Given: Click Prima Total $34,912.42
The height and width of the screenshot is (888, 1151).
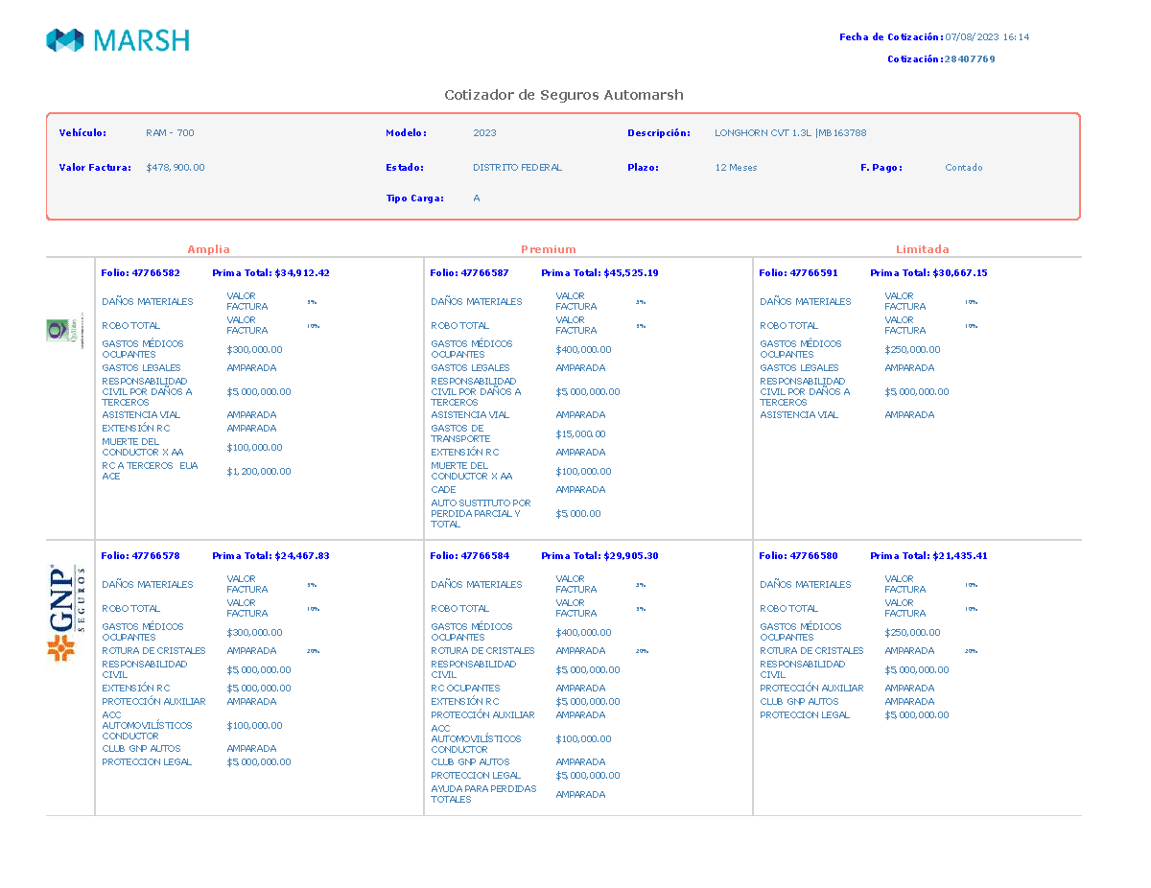Looking at the screenshot, I should pos(270,273).
